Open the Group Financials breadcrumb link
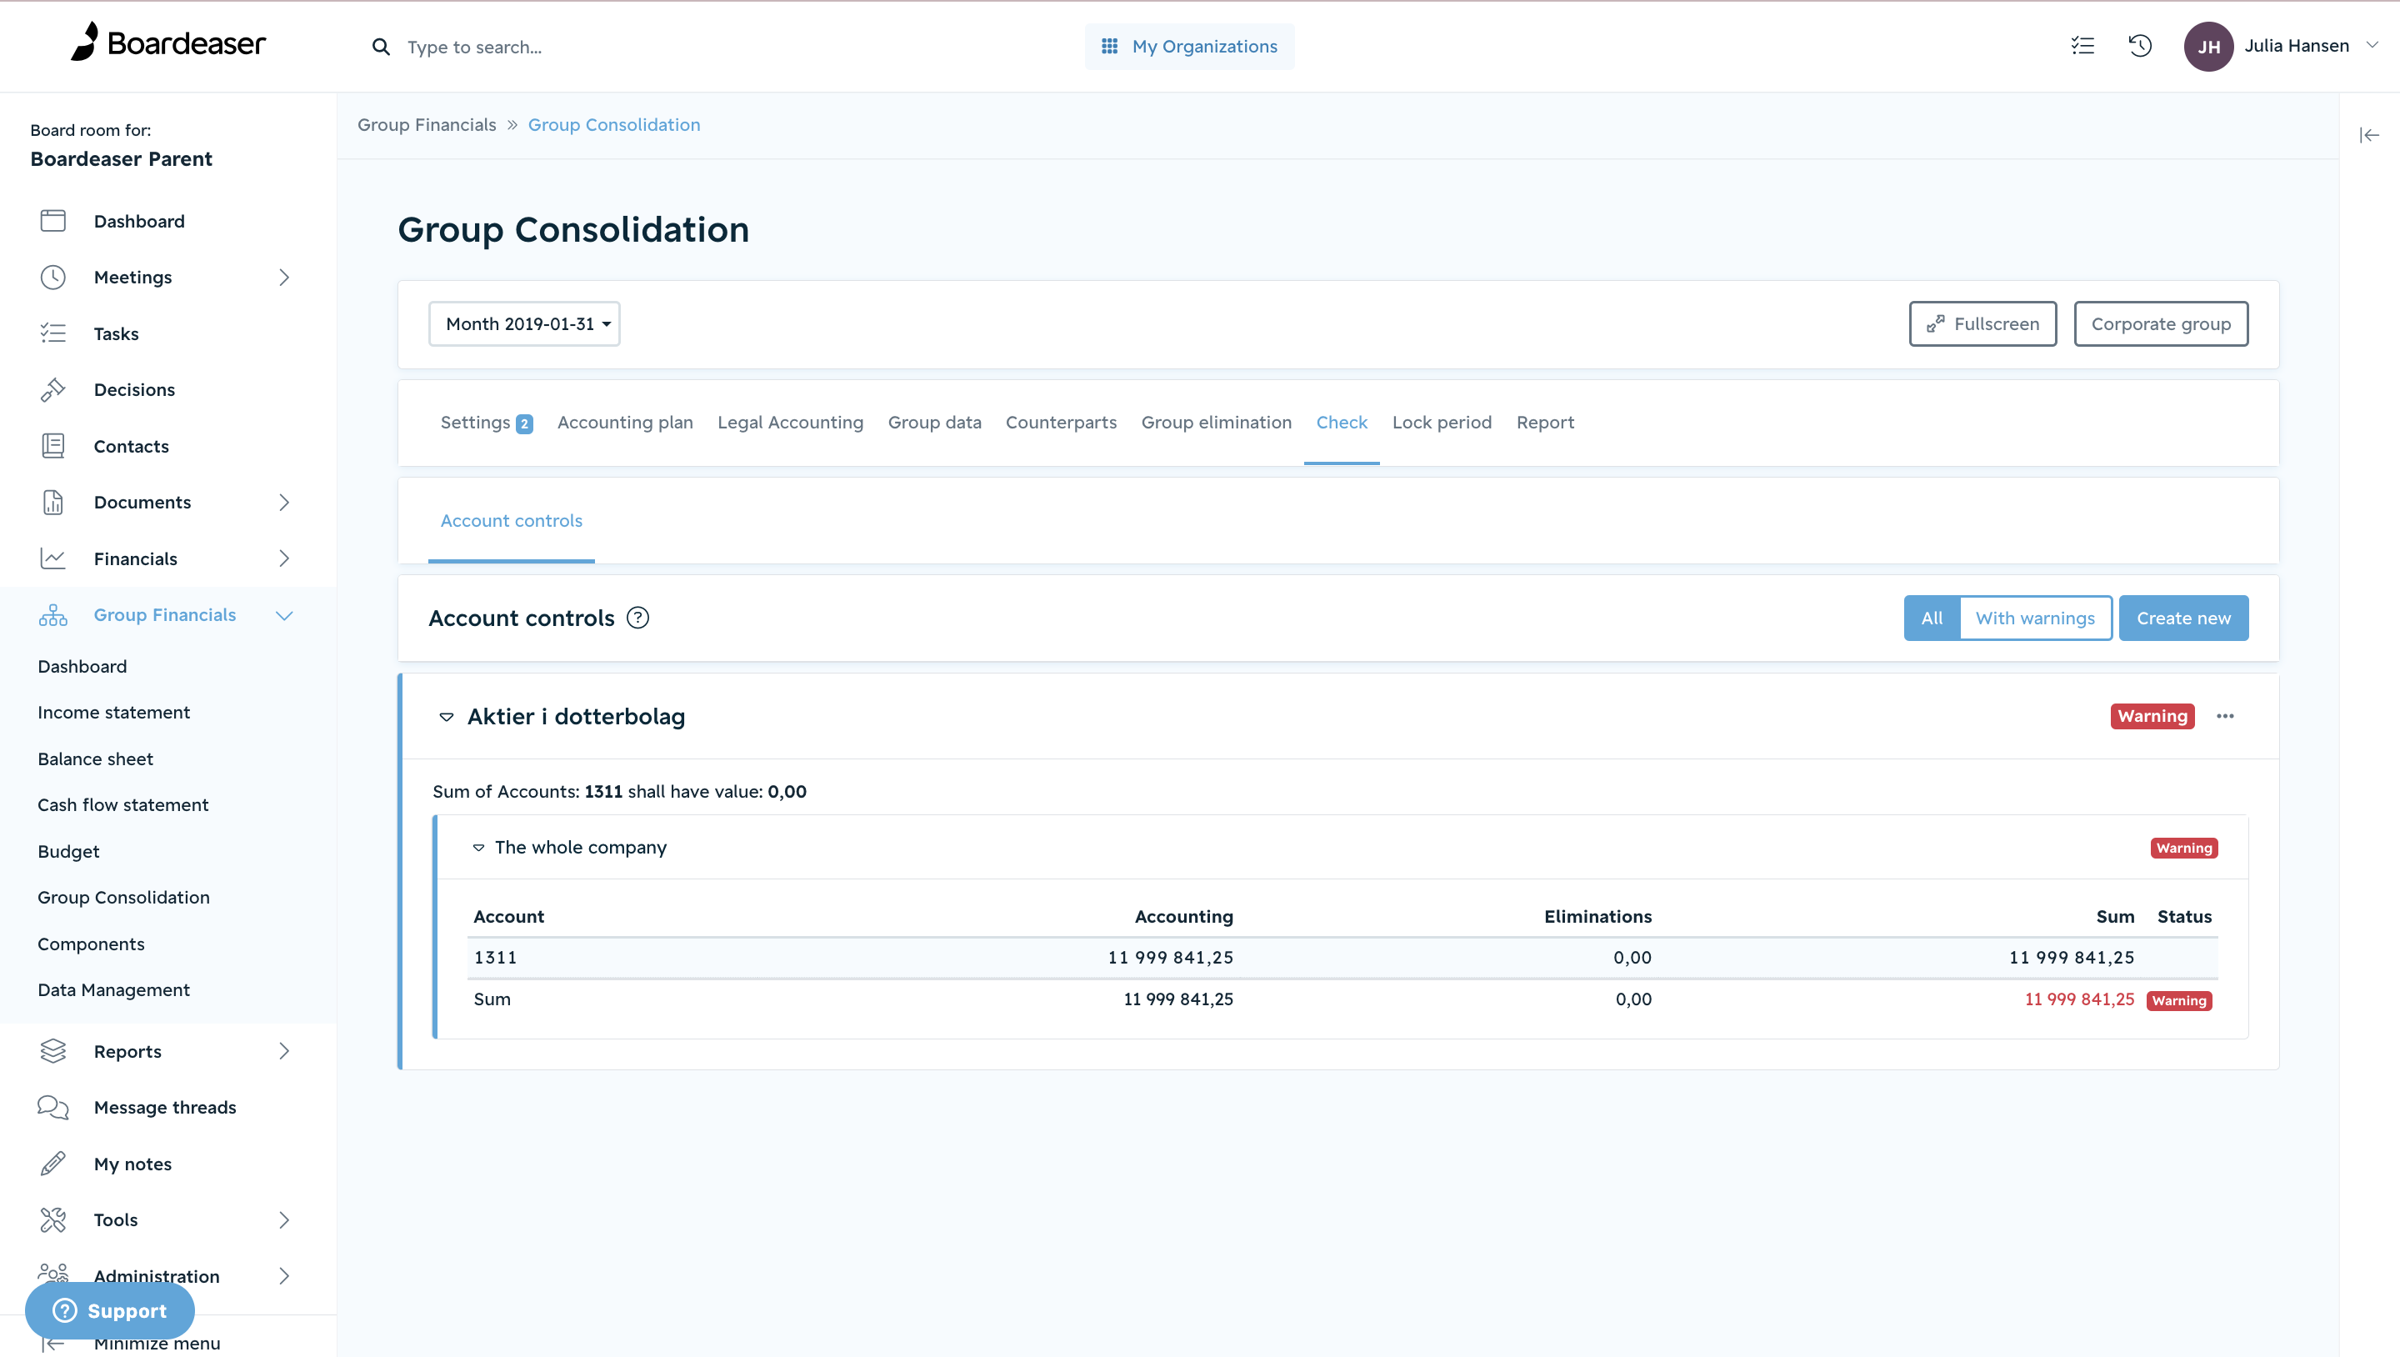This screenshot has width=2400, height=1357. 427,124
